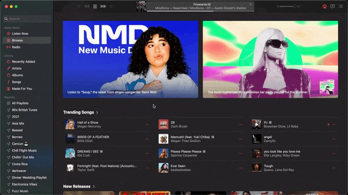
Task: Open the DJ summer party playlist banner
Action: [270, 59]
